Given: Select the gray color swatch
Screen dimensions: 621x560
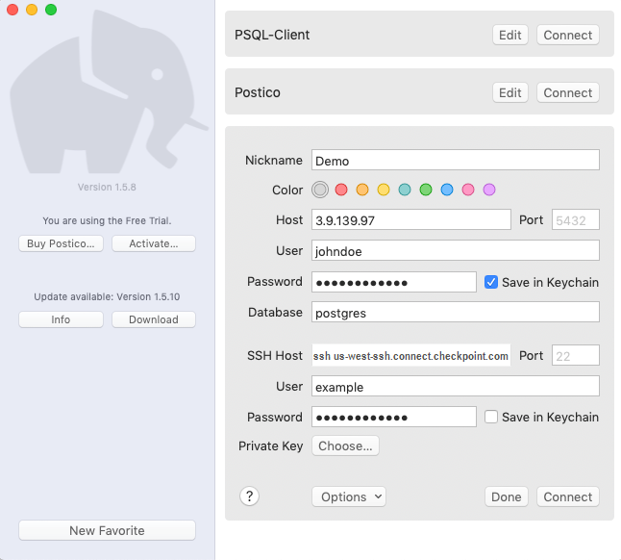Looking at the screenshot, I should [320, 190].
